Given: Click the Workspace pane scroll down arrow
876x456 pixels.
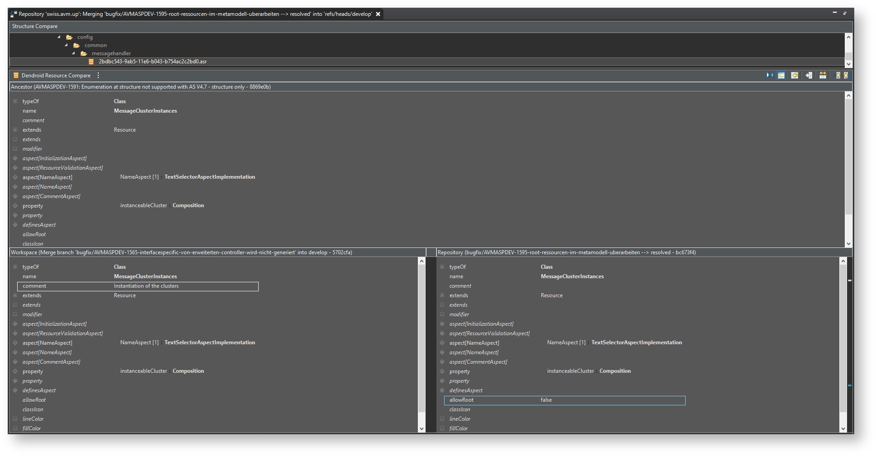Looking at the screenshot, I should (x=421, y=428).
